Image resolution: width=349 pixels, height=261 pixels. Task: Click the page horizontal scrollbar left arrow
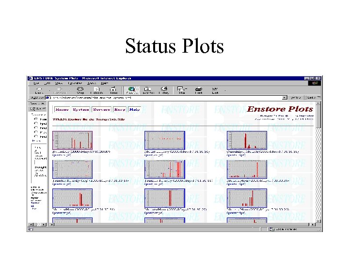51,224
